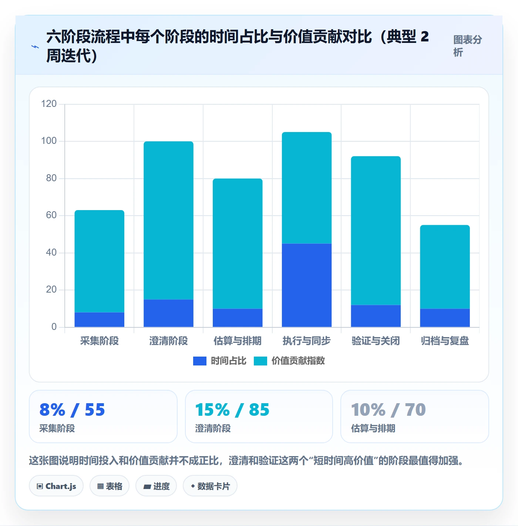This screenshot has height=526, width=518.
Task: Toggle the 时间占比 legend swatch
Action: point(200,361)
